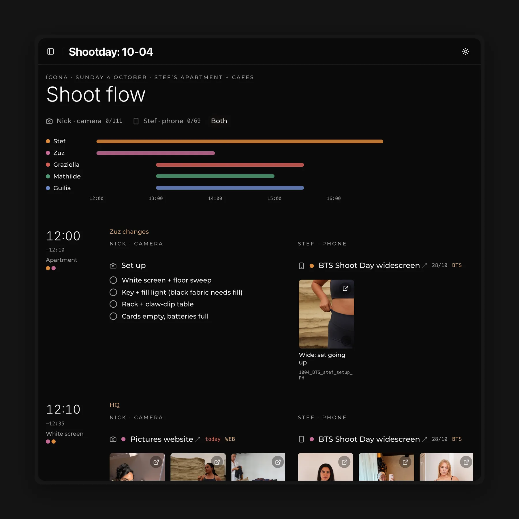Click the Zuz changes heading
The height and width of the screenshot is (519, 519).
coord(129,232)
